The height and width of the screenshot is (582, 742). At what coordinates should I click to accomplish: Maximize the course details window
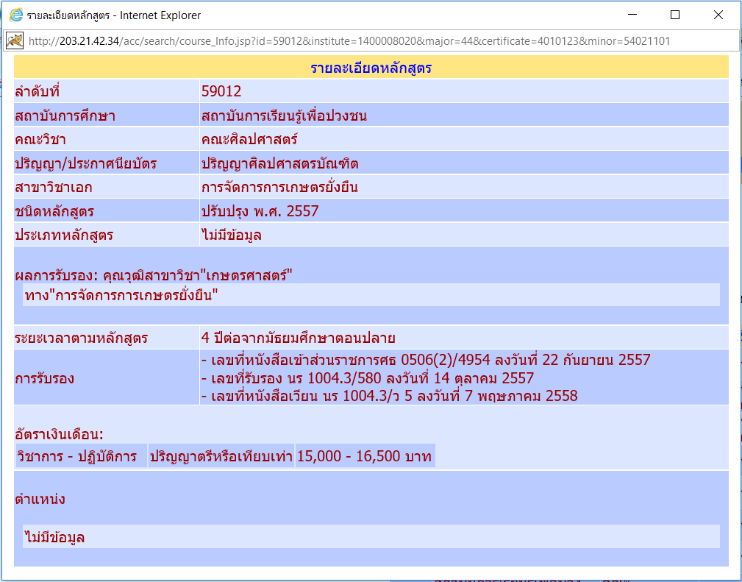675,15
